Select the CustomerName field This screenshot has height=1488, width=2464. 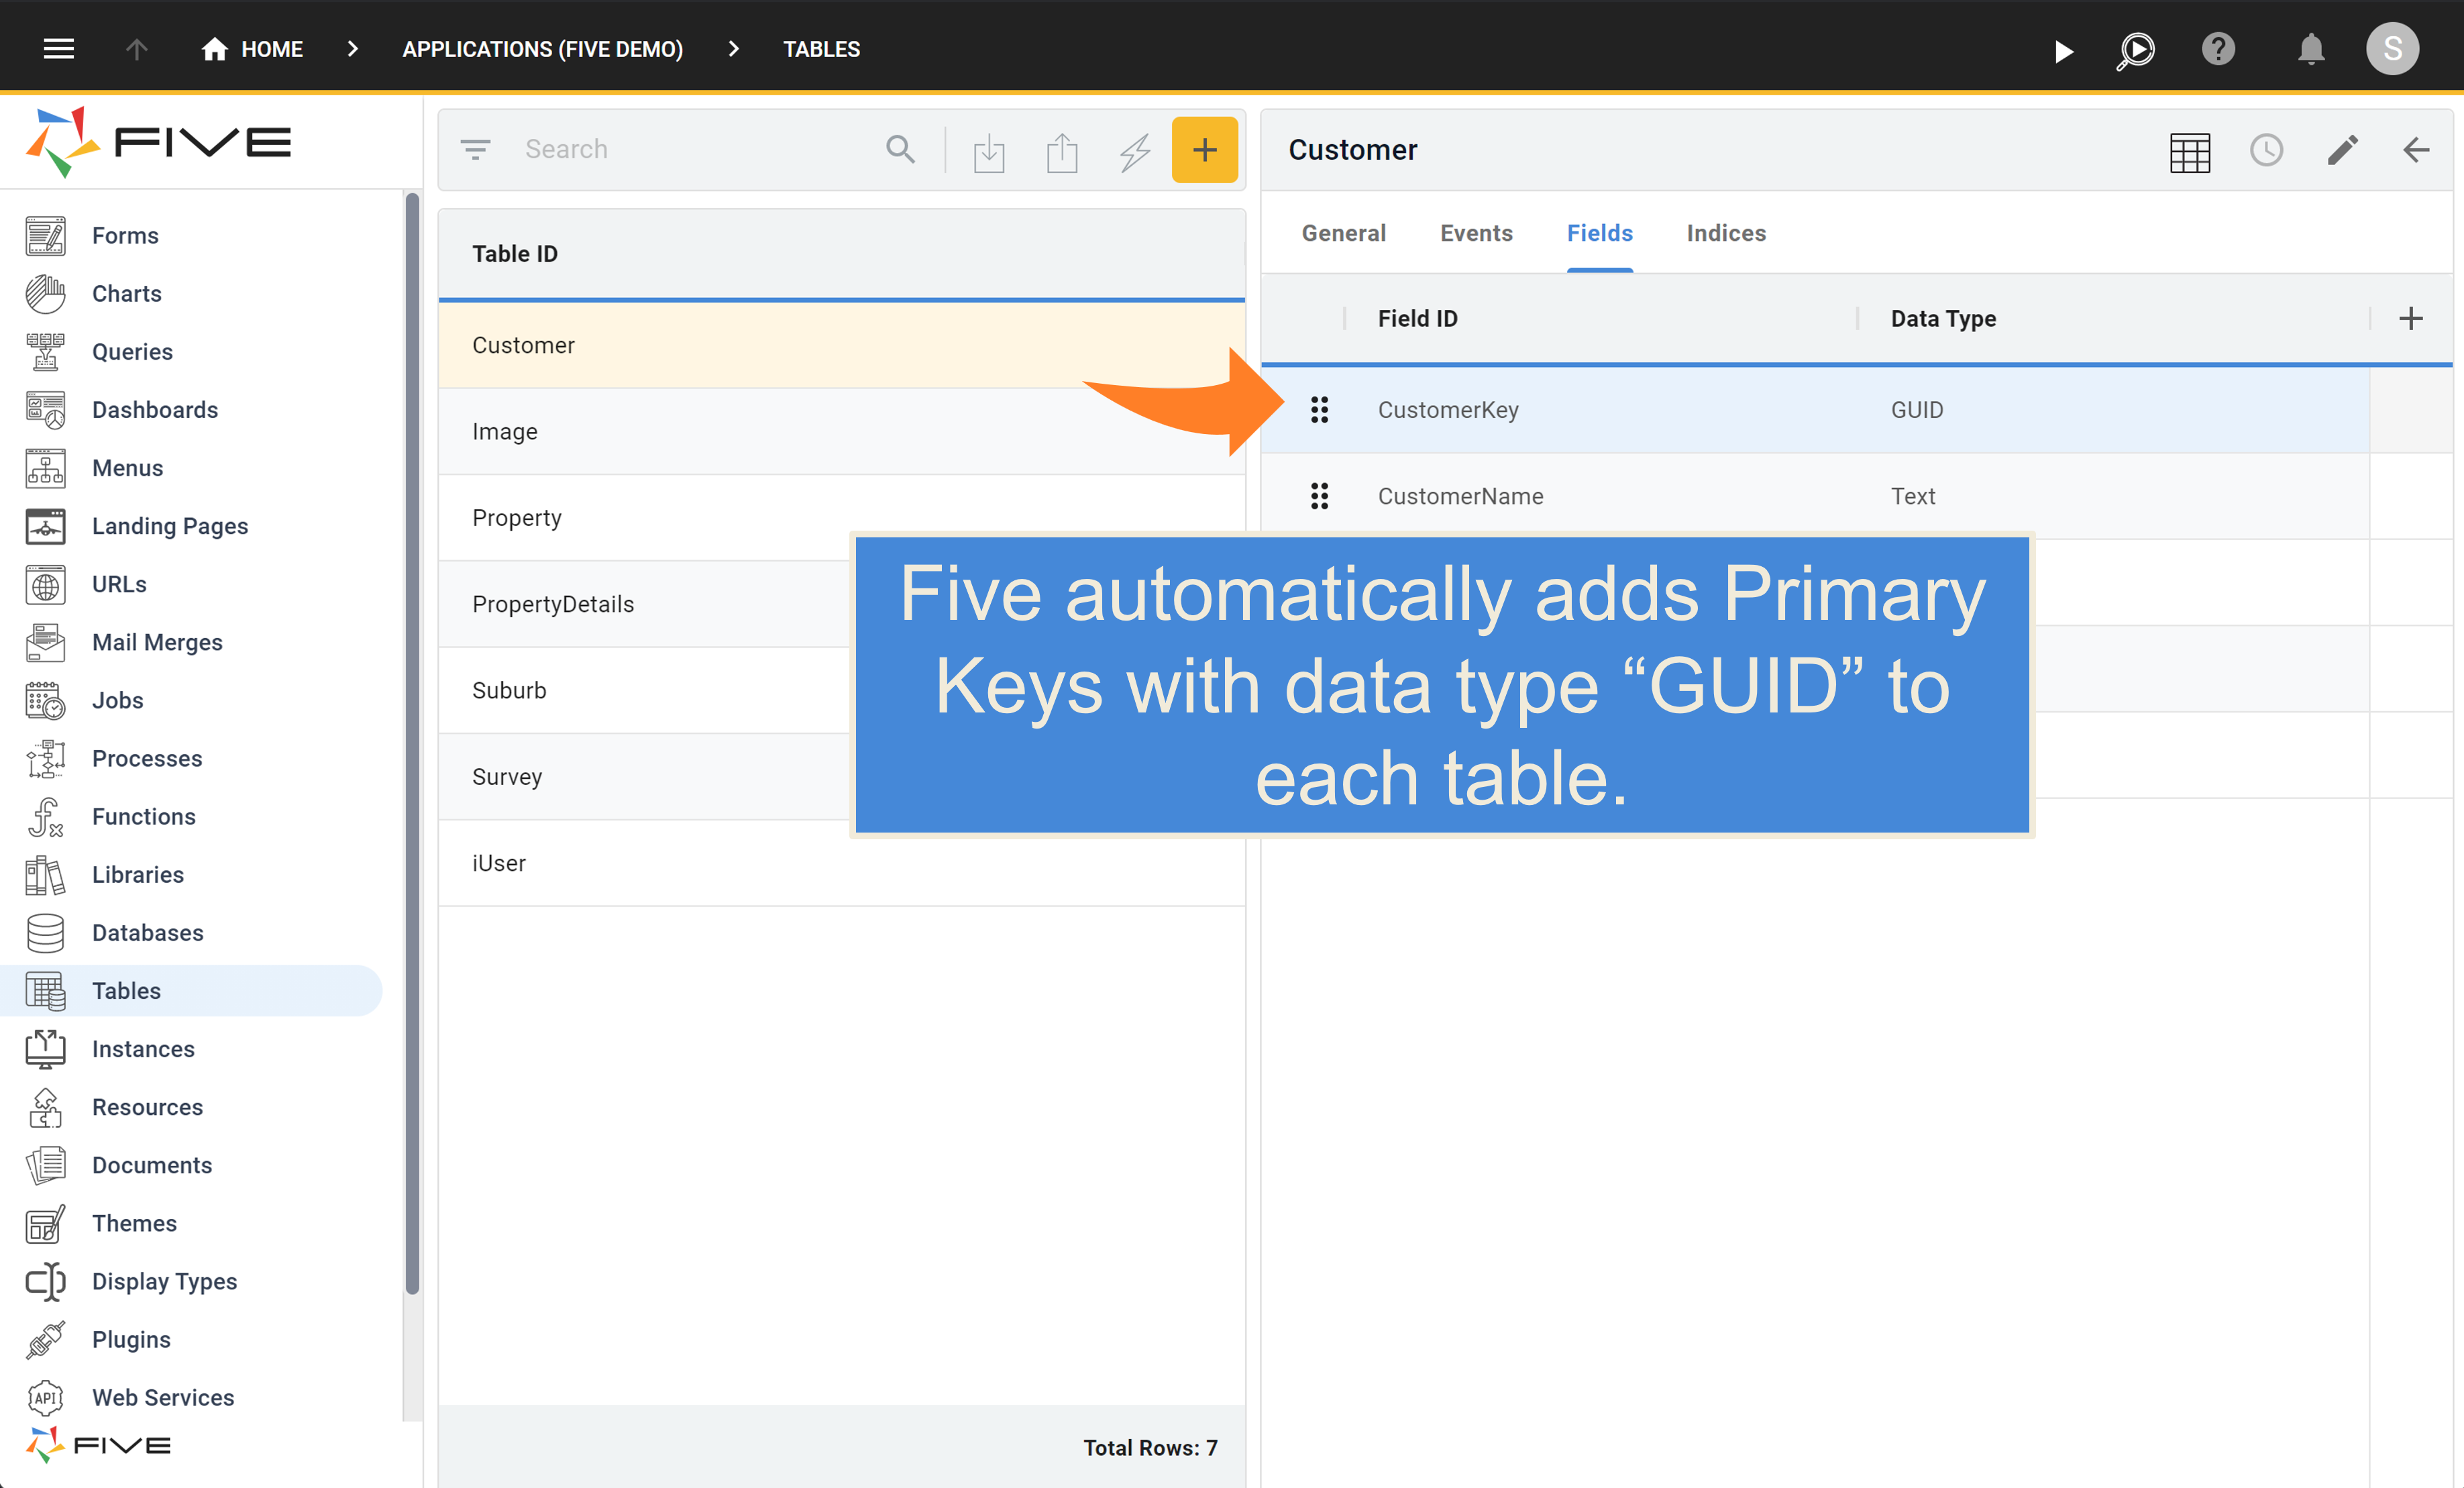pos(1460,496)
